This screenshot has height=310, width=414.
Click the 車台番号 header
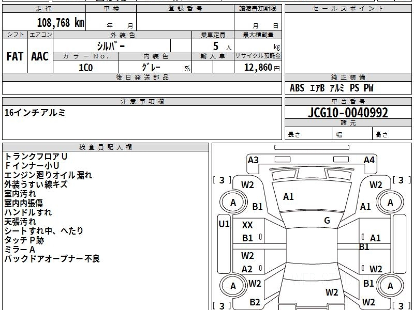(x=348, y=102)
